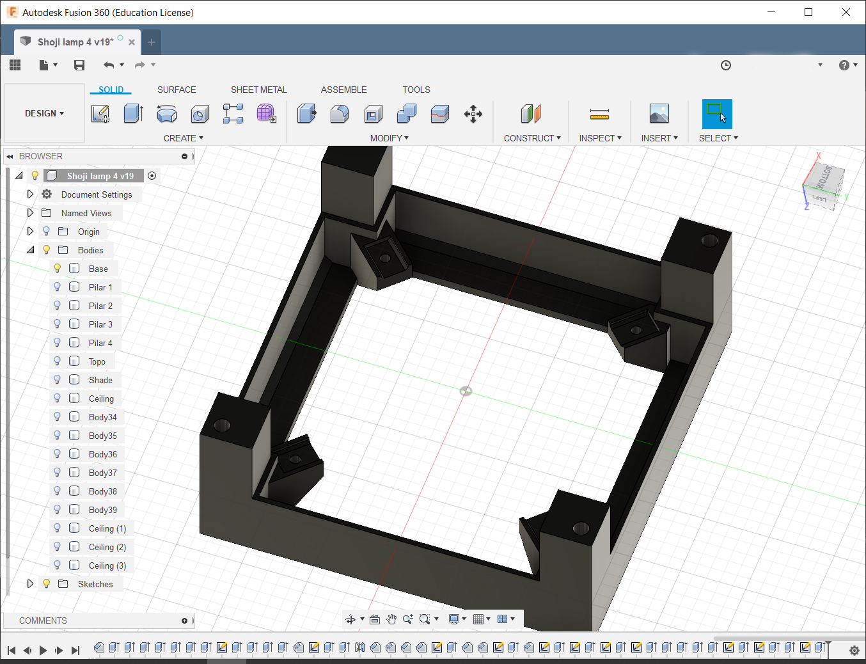This screenshot has height=664, width=866.
Task: Select the Revolve tool
Action: point(167,114)
